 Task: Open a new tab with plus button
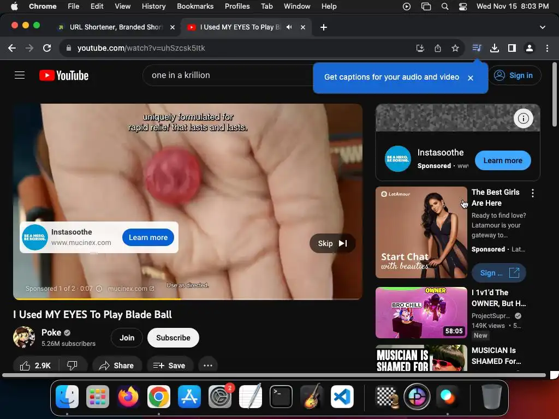tap(324, 27)
